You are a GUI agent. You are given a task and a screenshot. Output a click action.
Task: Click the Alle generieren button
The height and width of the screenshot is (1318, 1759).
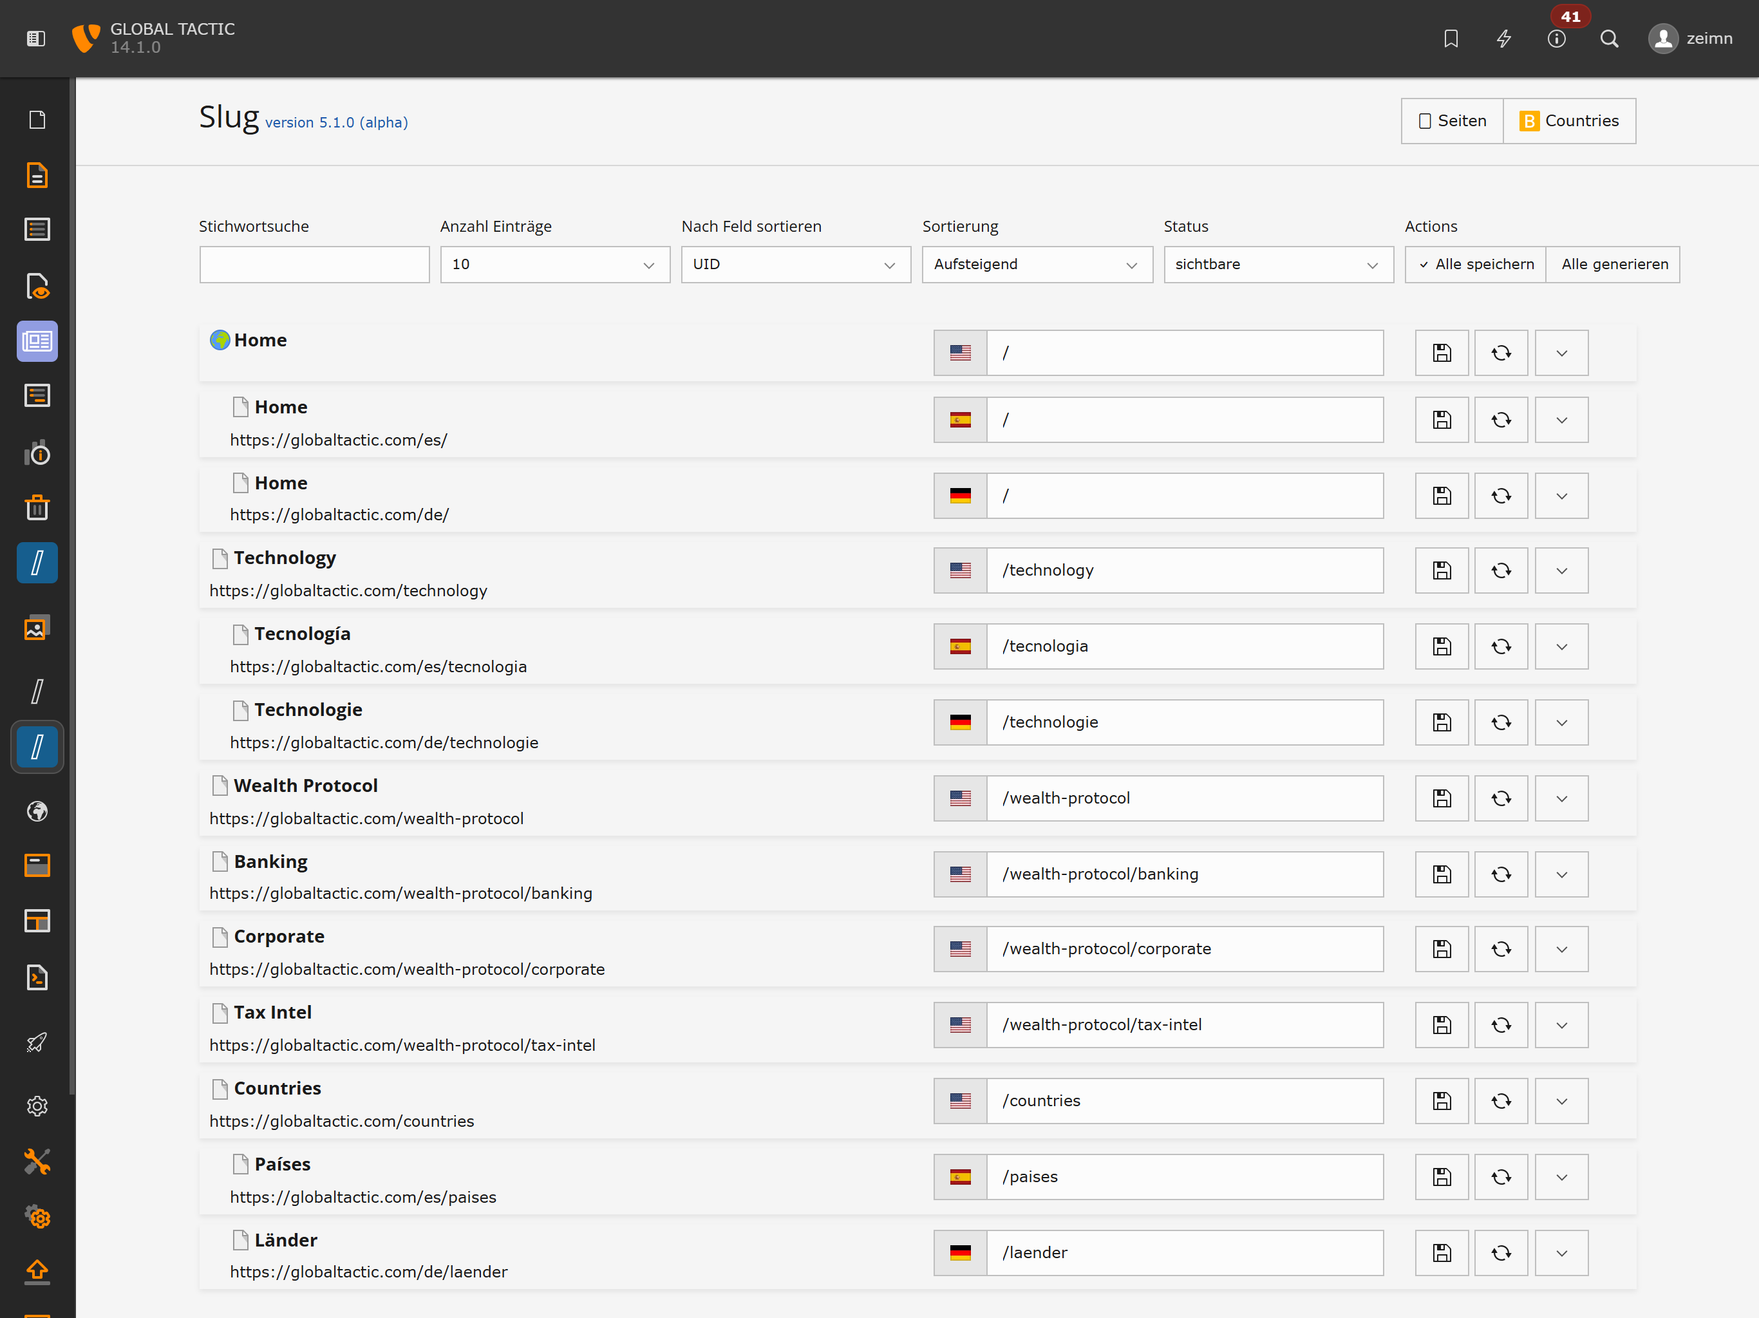1613,264
